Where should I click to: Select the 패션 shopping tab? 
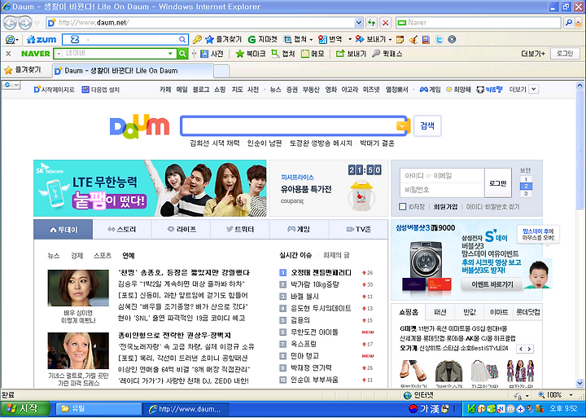point(440,312)
